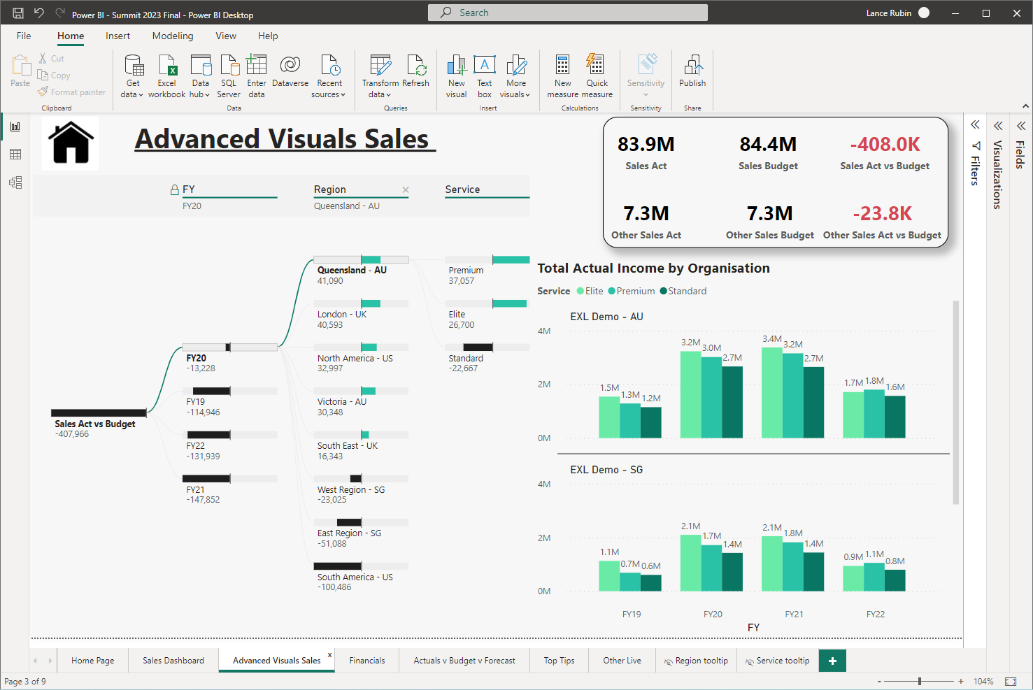Viewport: 1033px width, 690px height.
Task: Open the Top Tips page tab
Action: pyautogui.click(x=560, y=661)
